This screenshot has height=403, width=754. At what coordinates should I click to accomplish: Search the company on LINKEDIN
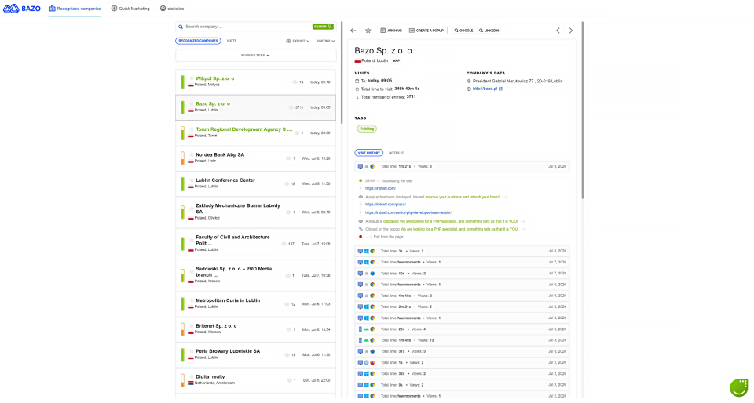pyautogui.click(x=489, y=31)
